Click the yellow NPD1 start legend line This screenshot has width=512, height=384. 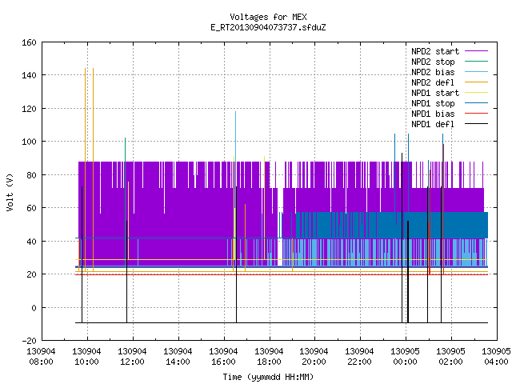[476, 93]
